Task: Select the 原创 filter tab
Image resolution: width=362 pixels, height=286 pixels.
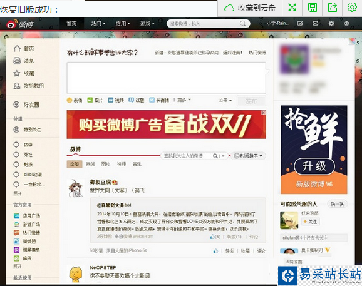Action: pos(90,164)
